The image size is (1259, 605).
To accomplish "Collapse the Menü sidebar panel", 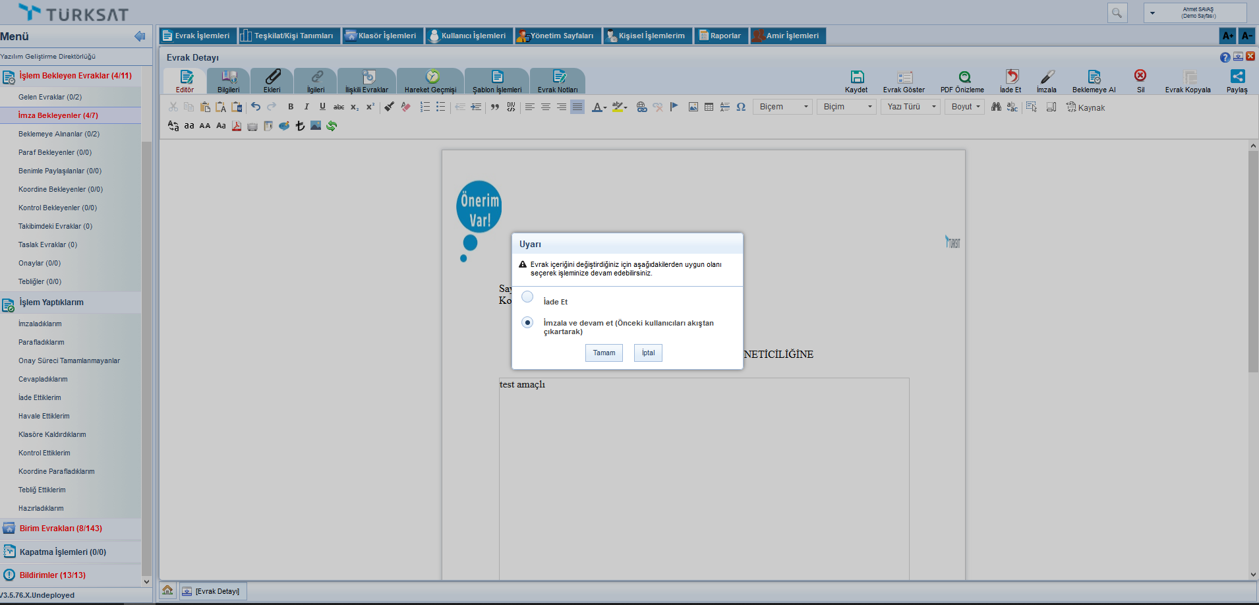I will pos(140,36).
